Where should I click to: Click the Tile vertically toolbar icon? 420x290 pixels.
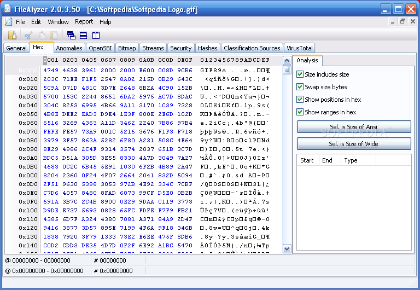pyautogui.click(x=96, y=35)
